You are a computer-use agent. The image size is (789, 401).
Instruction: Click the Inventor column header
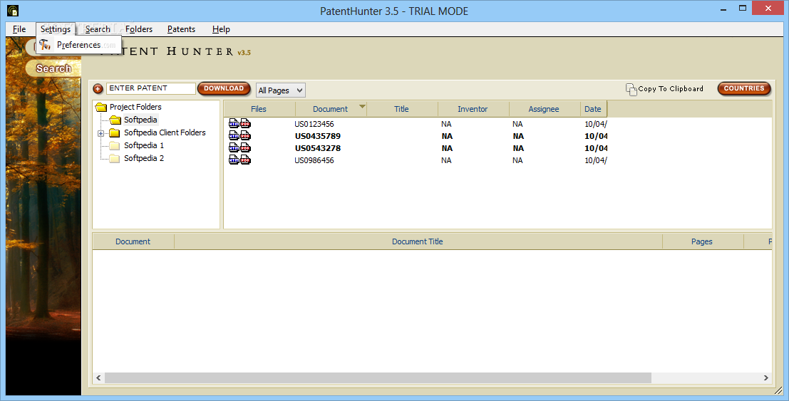tap(473, 109)
